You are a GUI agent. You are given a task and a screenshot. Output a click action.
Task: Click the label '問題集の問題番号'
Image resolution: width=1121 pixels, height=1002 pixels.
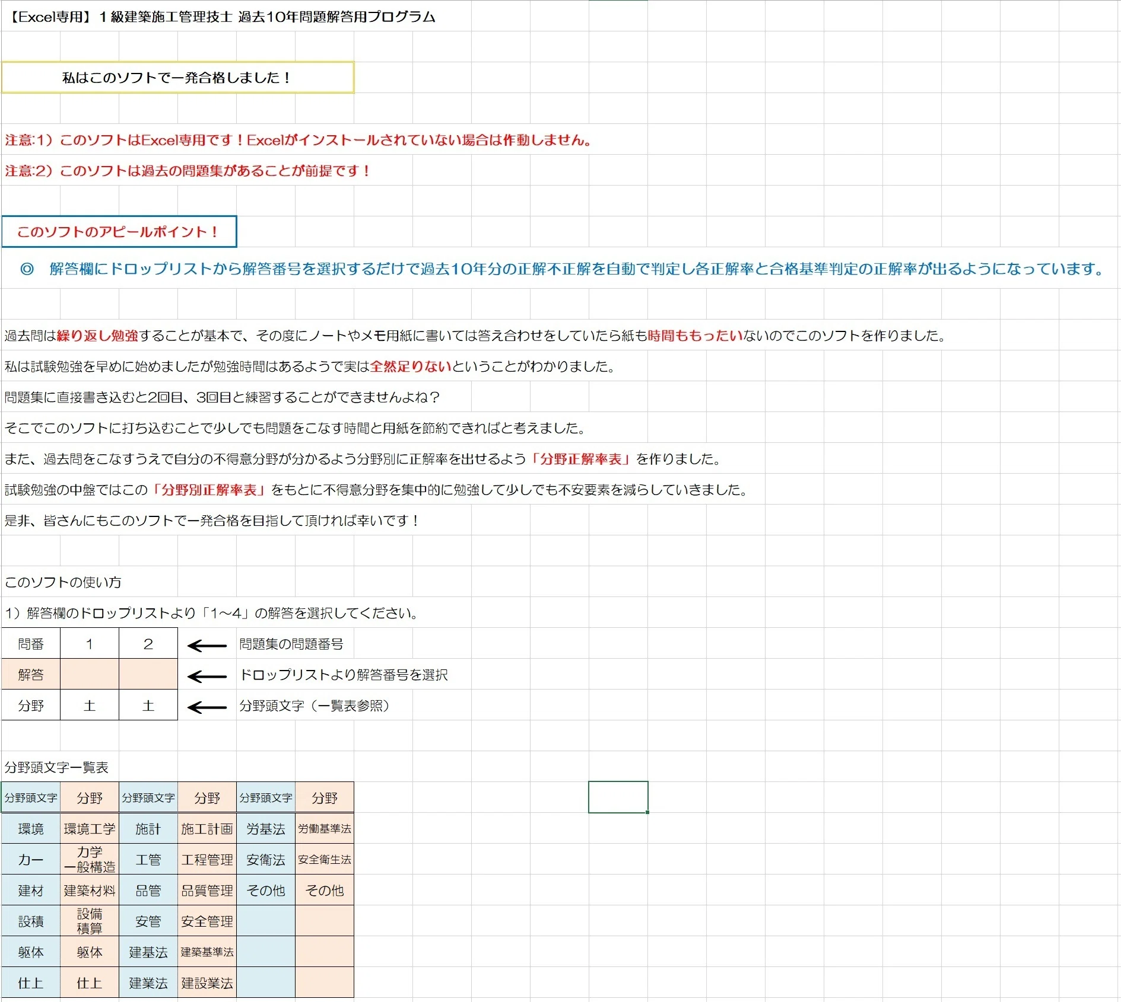[291, 644]
